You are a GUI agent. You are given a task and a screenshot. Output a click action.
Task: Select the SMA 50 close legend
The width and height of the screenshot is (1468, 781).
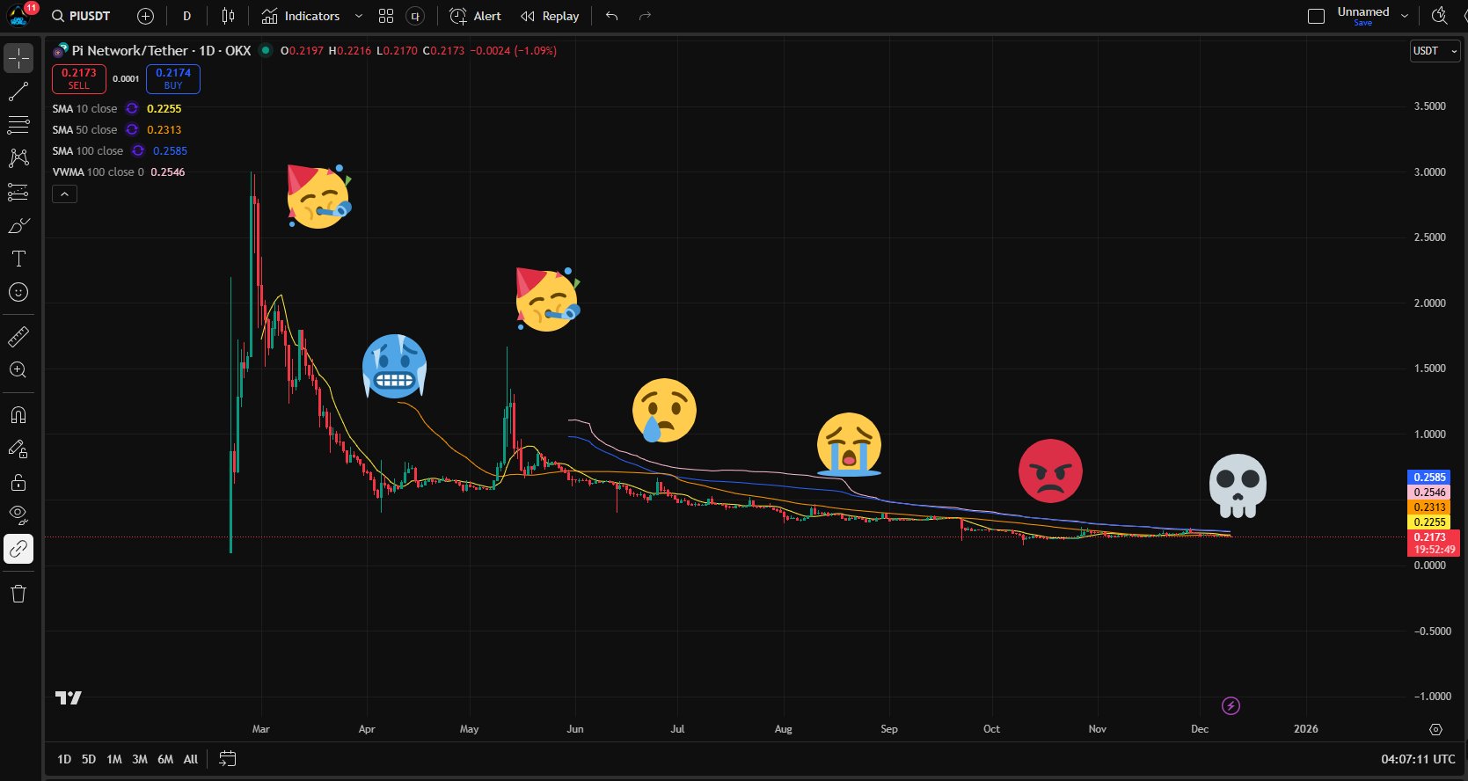tap(84, 130)
